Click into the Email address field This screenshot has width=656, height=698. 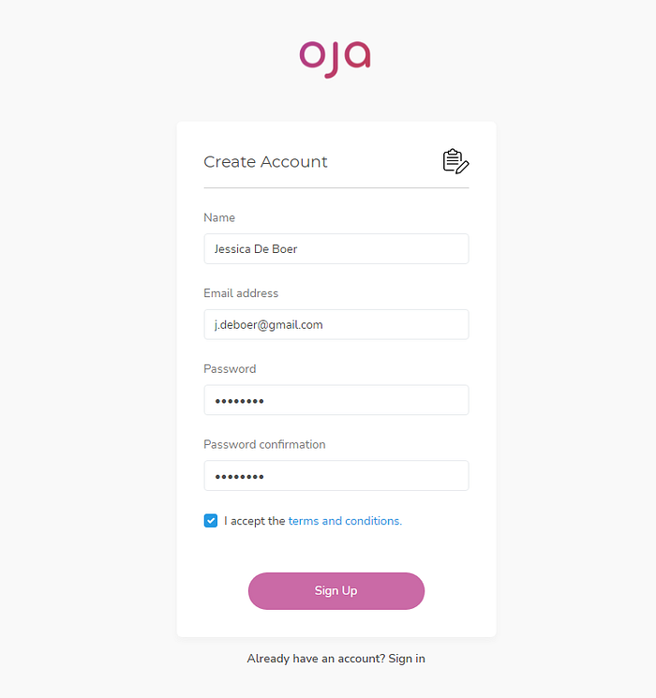335,325
